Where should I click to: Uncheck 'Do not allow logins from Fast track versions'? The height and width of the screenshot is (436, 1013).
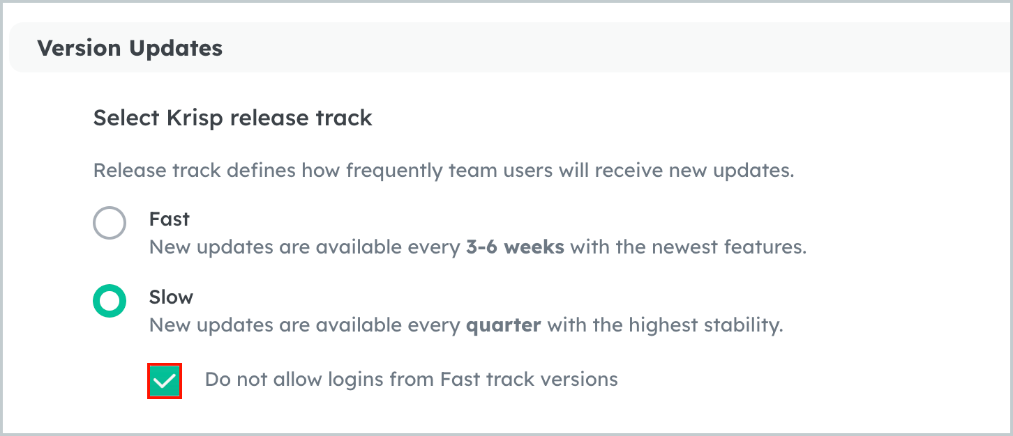pos(165,380)
